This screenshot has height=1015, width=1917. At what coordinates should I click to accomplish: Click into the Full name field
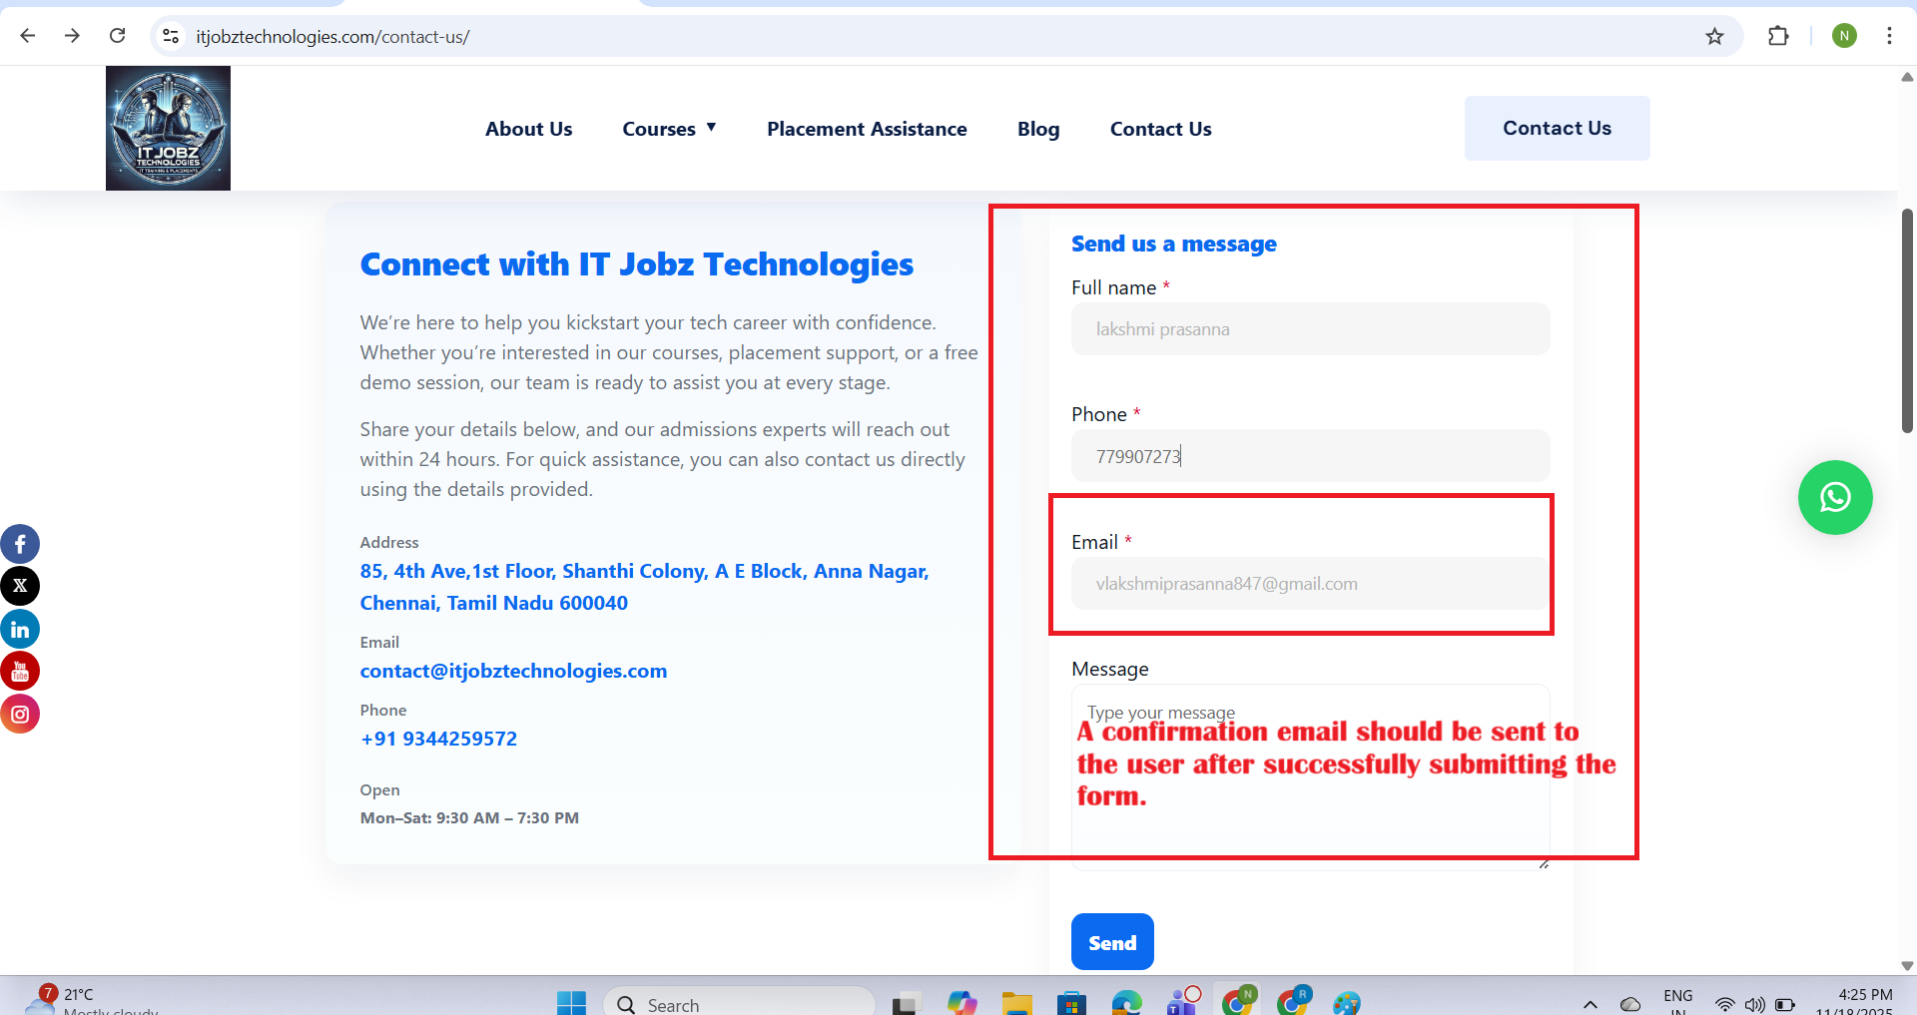click(1310, 329)
